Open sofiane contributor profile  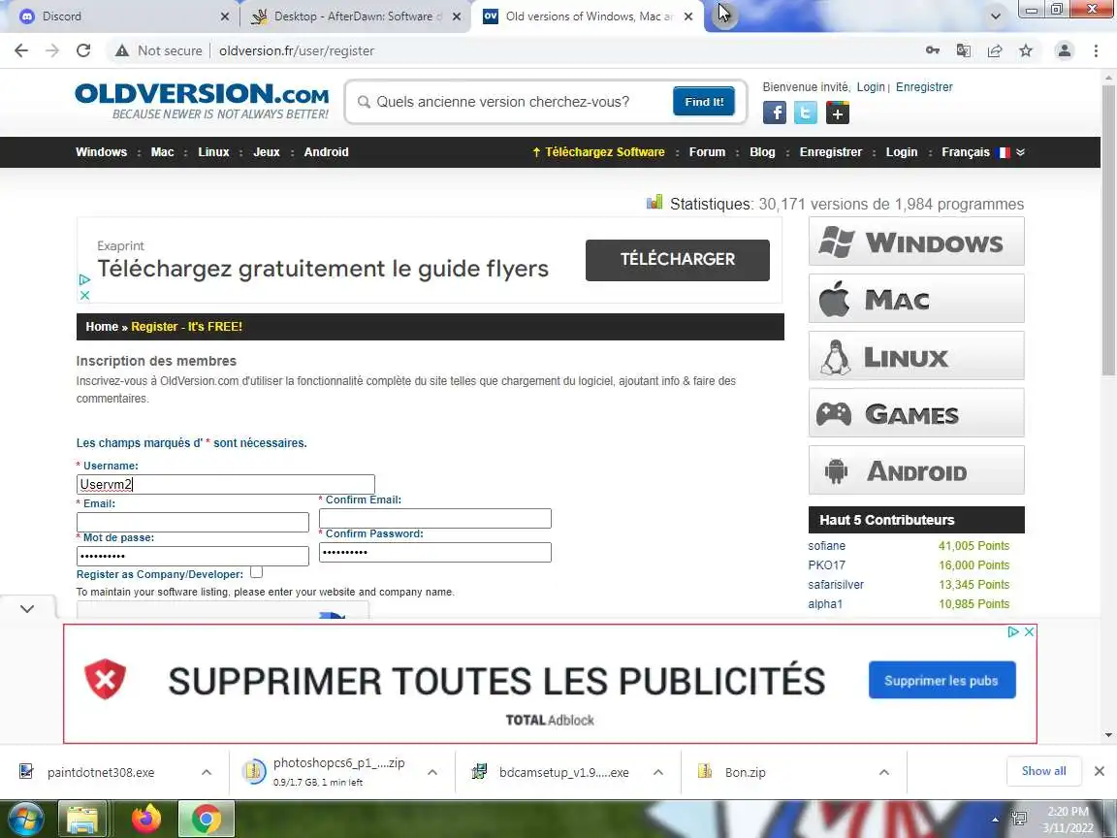[826, 546]
